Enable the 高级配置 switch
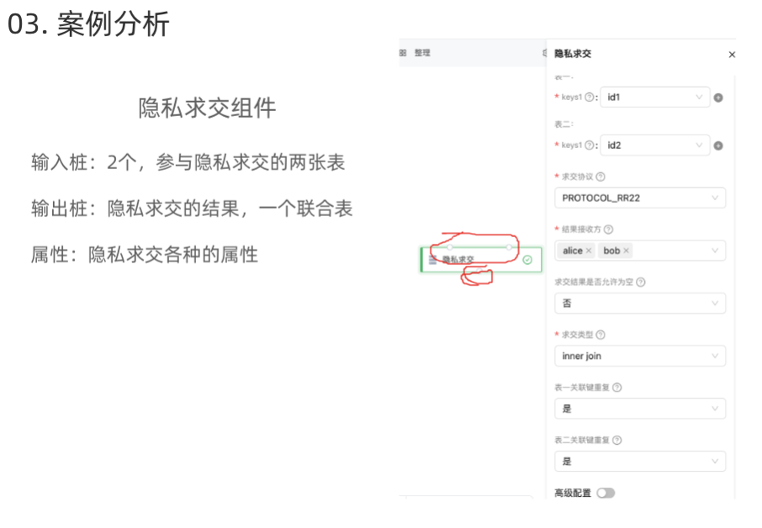The width and height of the screenshot is (762, 528). (x=606, y=493)
